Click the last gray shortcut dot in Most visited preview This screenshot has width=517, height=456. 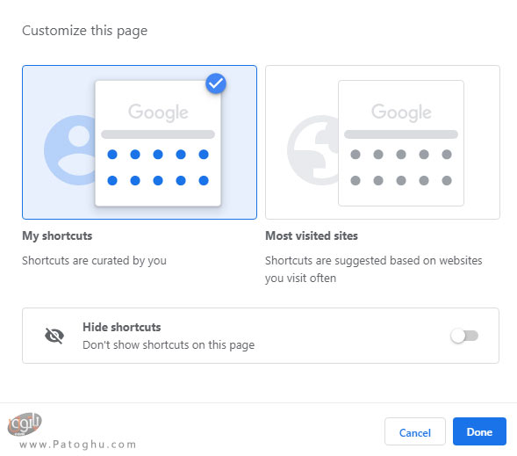[x=447, y=180]
